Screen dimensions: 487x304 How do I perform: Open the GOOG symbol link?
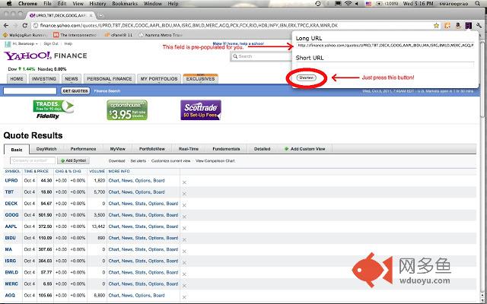pos(11,215)
